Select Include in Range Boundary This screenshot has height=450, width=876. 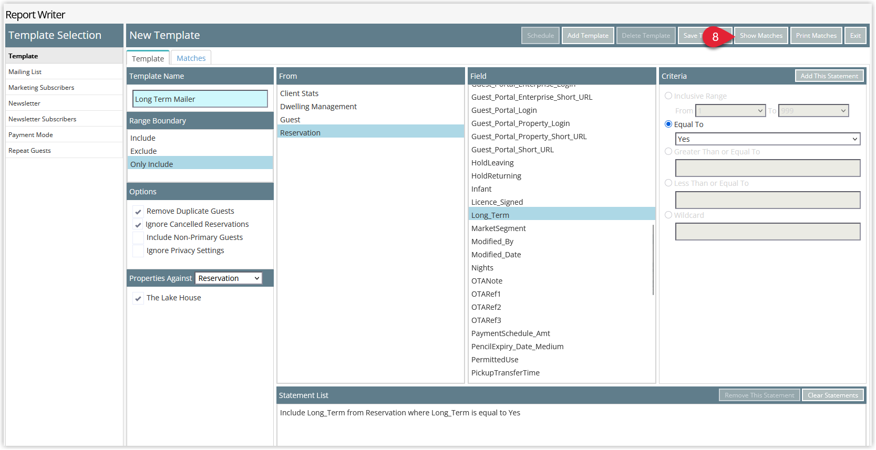(x=200, y=138)
